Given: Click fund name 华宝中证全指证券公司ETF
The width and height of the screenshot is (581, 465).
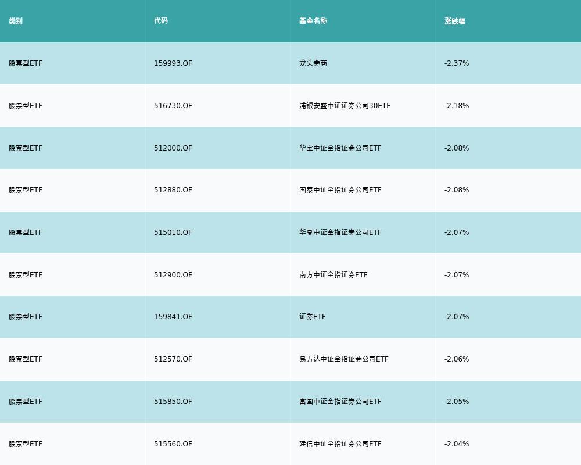Looking at the screenshot, I should 340,148.
